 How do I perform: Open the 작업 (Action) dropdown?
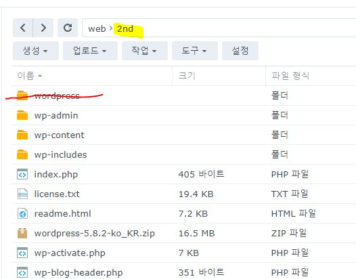click(145, 51)
